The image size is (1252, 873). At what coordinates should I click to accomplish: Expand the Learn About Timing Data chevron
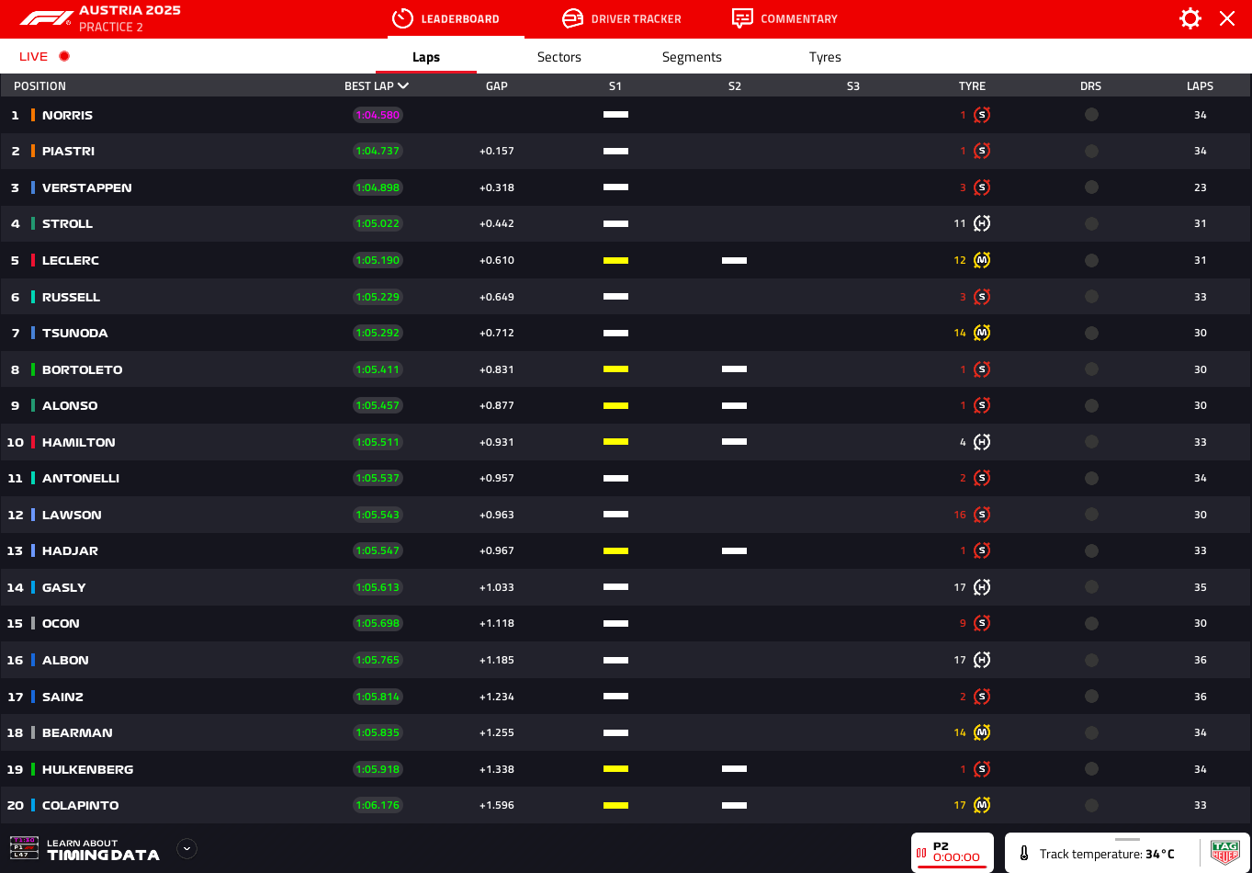[x=187, y=848]
